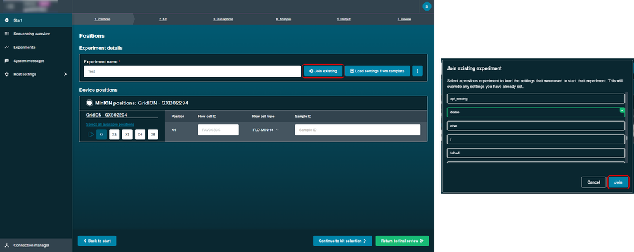The image size is (634, 252).
Task: Switch to the 4. Analysis step
Action: tap(283, 19)
